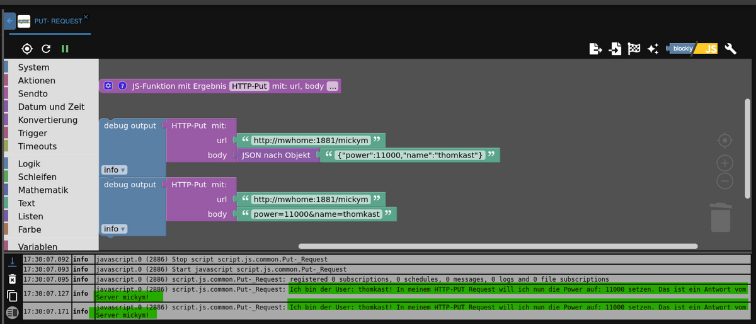Close the PUT- REQUEST tab

click(86, 16)
